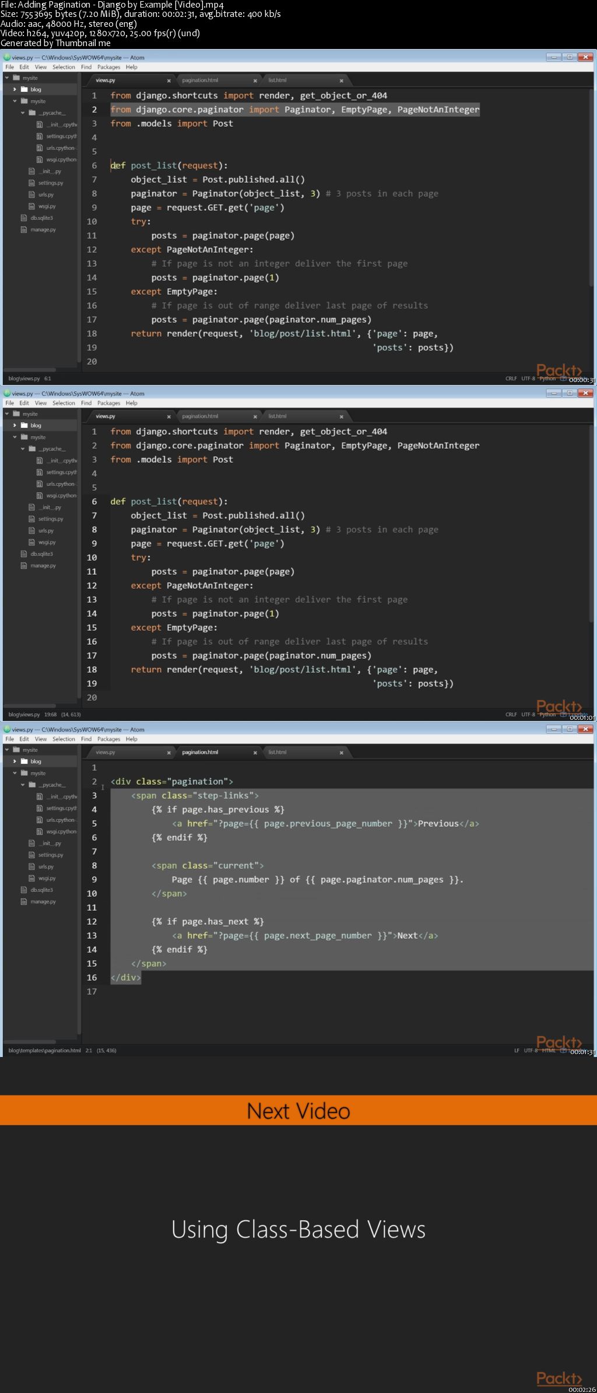Image resolution: width=597 pixels, height=1393 pixels.
Task: Collapse __pycache__ folder in bottom window tree
Action: click(23, 785)
